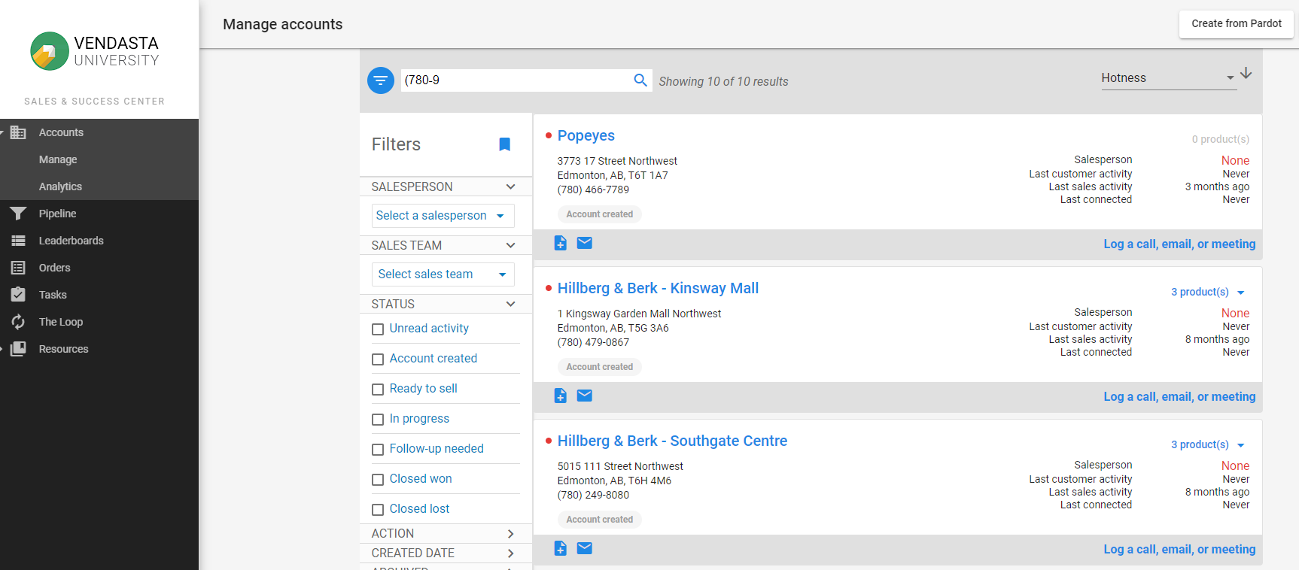Viewport: 1299px width, 570px height.
Task: Click the Resources library icon
Action: pyautogui.click(x=18, y=349)
